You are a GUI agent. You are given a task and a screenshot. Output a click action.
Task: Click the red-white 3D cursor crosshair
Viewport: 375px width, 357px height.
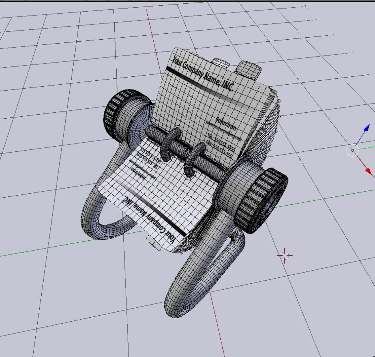[284, 256]
